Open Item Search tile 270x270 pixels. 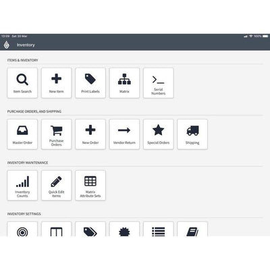pyautogui.click(x=22, y=83)
